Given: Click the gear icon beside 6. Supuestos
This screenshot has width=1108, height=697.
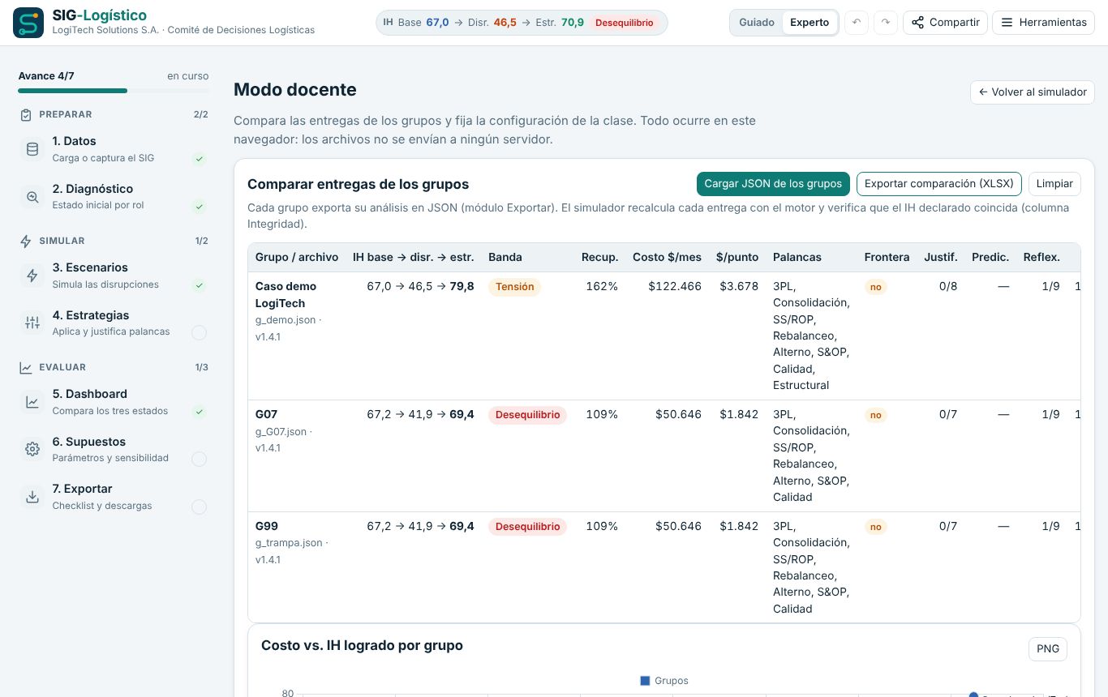Looking at the screenshot, I should pyautogui.click(x=32, y=449).
